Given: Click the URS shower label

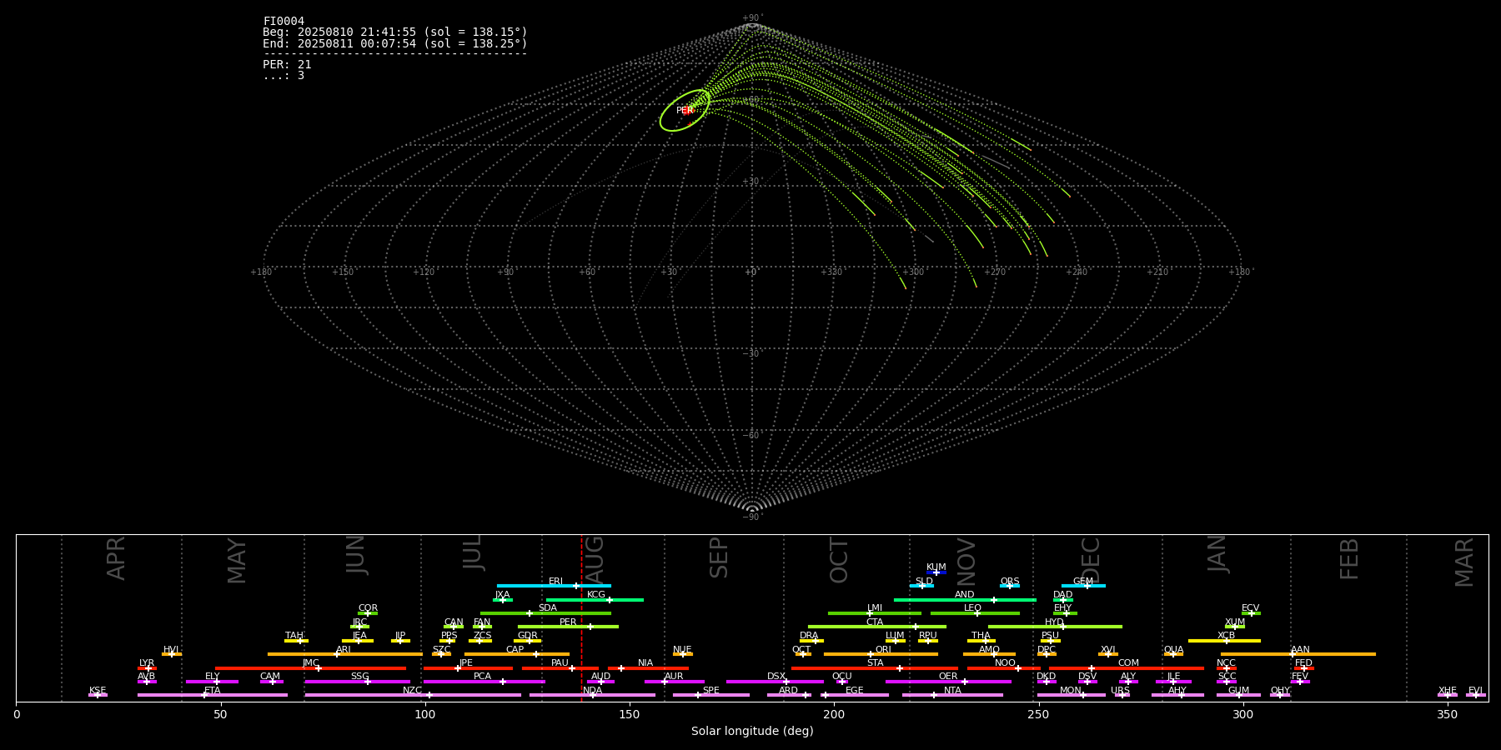Looking at the screenshot, I should tap(1120, 691).
